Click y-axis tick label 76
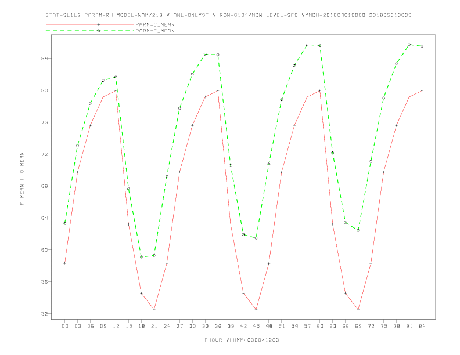This screenshot has width=460, height=355. click(44, 122)
